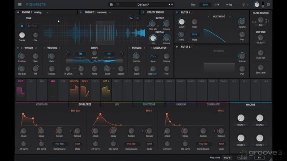Select the ENV VCA modulation source
This screenshot has height=161, width=287.
[74, 90]
